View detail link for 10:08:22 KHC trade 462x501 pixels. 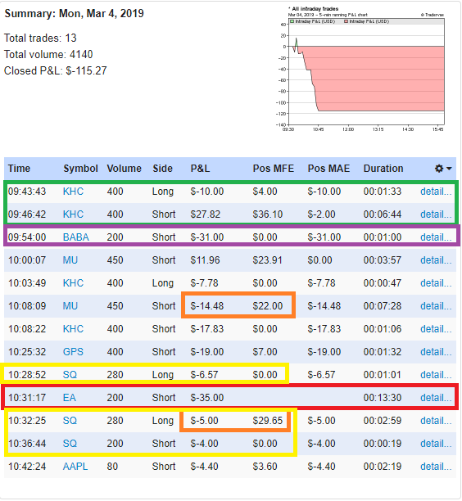click(436, 329)
